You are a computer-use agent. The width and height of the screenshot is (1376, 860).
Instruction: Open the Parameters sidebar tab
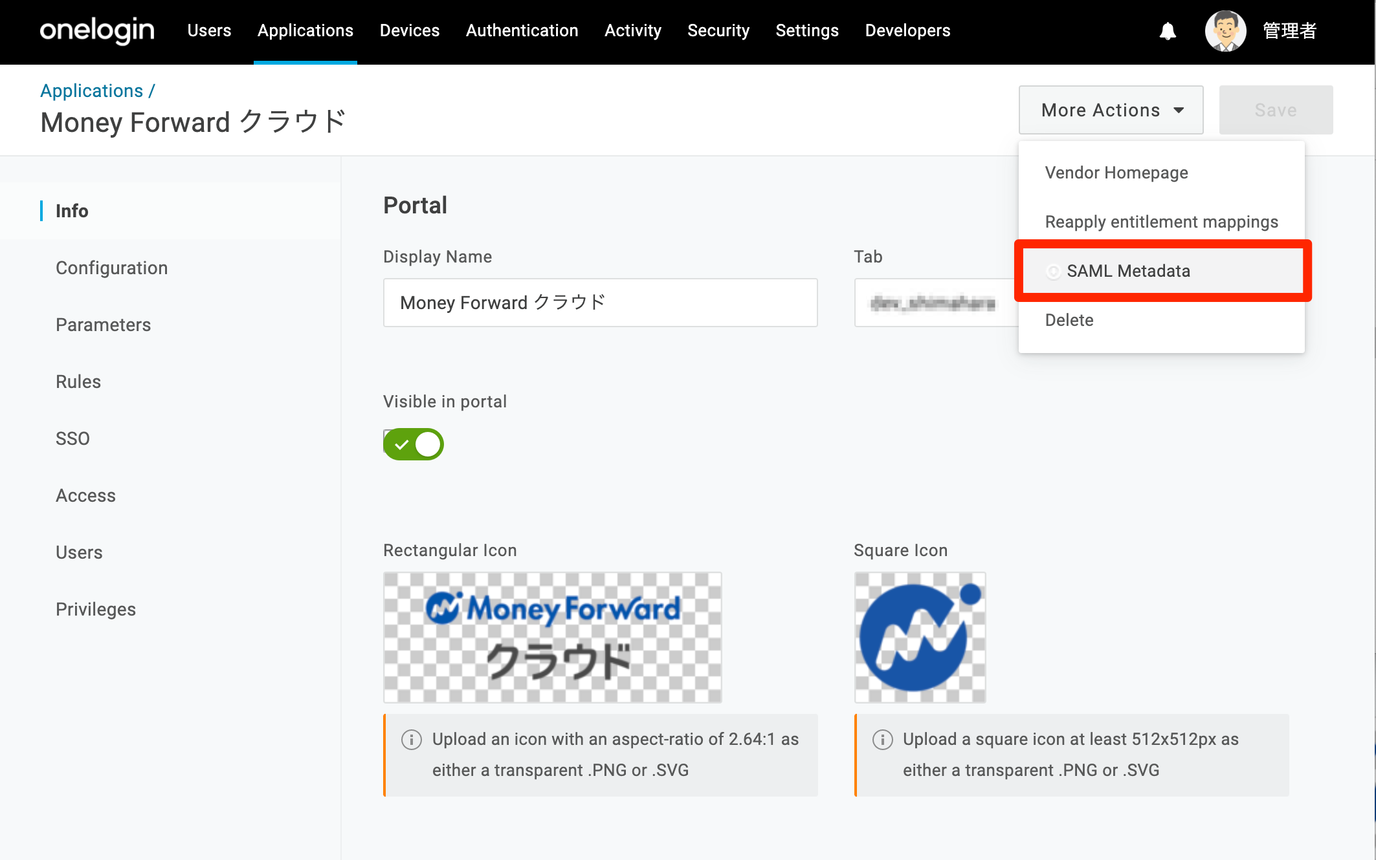pos(103,325)
